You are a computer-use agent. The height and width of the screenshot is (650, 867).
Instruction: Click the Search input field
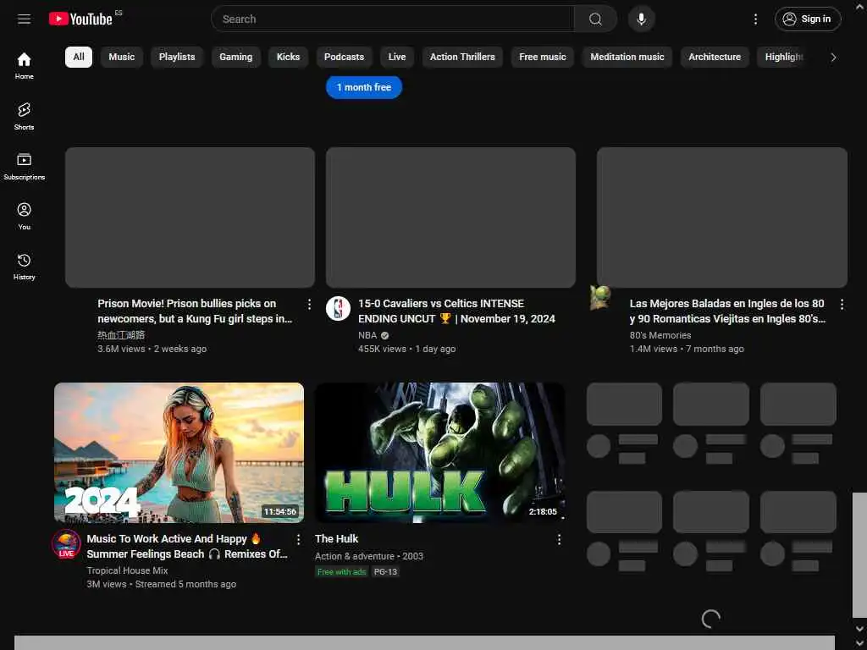tap(393, 19)
